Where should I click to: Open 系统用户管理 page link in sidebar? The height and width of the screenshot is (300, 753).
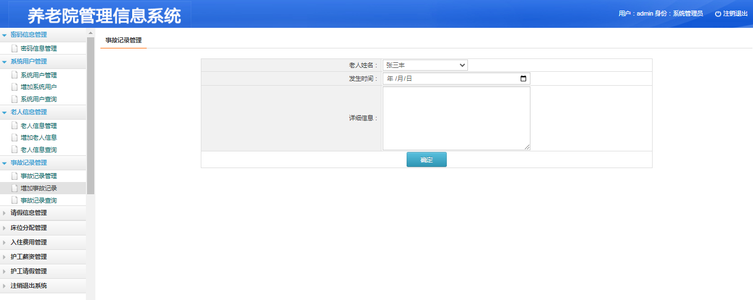coord(38,75)
